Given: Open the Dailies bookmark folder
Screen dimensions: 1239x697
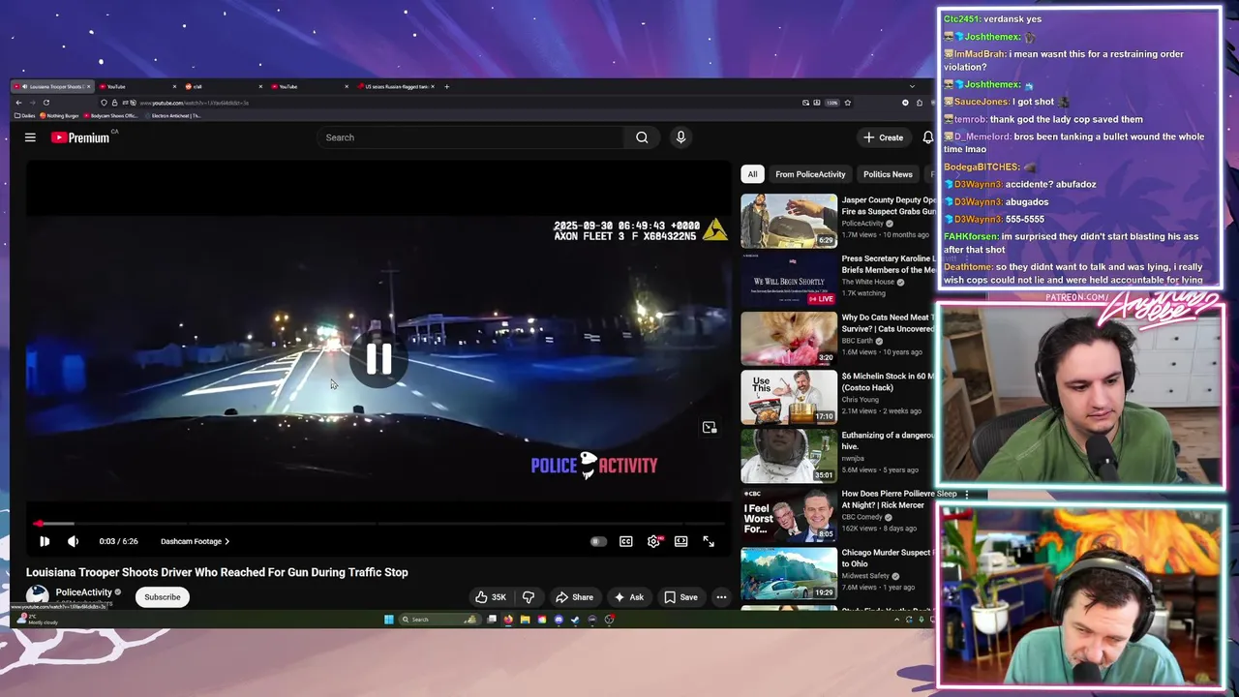Looking at the screenshot, I should tap(24, 115).
